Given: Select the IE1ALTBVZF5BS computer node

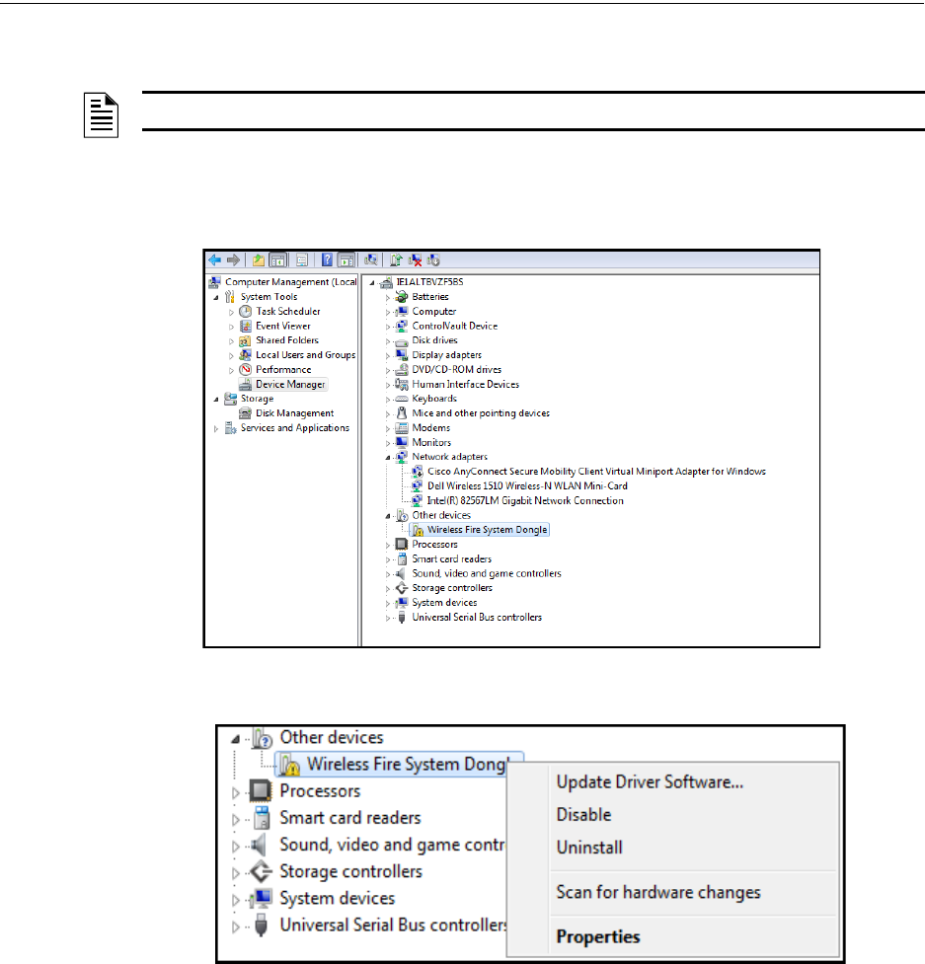Looking at the screenshot, I should (429, 282).
